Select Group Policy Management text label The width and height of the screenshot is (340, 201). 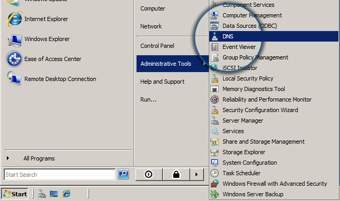tap(256, 57)
